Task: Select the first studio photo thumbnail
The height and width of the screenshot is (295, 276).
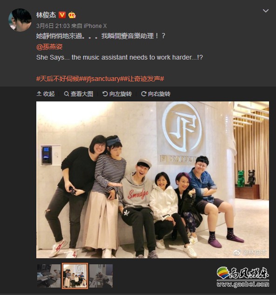Action: point(49,276)
